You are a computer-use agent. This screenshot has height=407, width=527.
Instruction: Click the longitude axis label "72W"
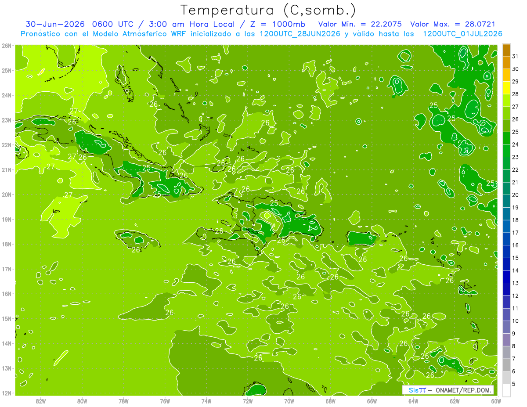(x=247, y=400)
